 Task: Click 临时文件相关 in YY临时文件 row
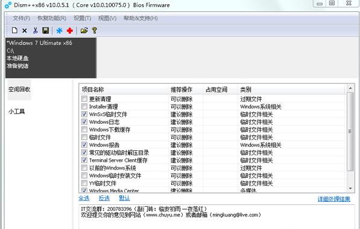click(x=256, y=183)
